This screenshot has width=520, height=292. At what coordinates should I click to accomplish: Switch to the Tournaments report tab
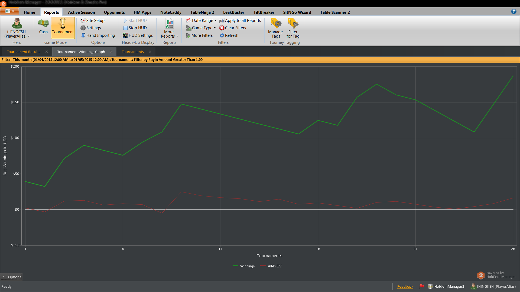tap(133, 52)
